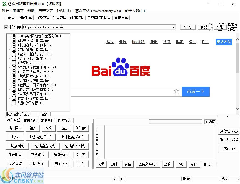Click the Baidu paw logo
The height and width of the screenshot is (184, 240).
click(120, 67)
